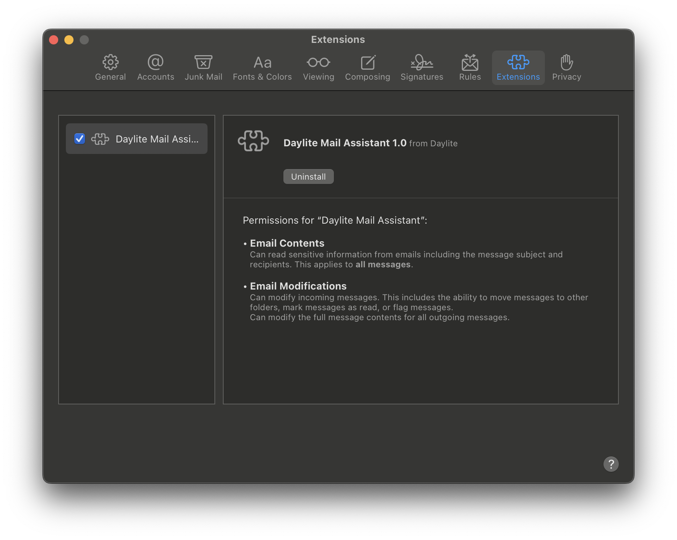Select Daylite Mail Assi... list row text
The image size is (677, 540).
(x=157, y=139)
